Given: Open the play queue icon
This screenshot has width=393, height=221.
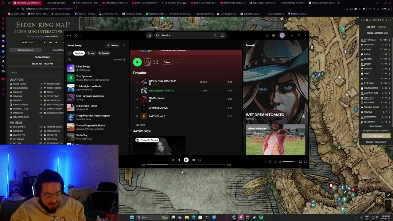Looking at the screenshot, I should (x=270, y=162).
